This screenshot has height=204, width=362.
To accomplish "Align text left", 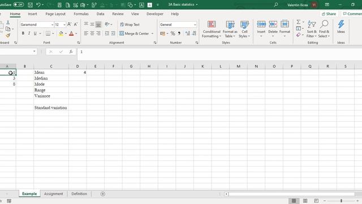I will tap(86, 33).
